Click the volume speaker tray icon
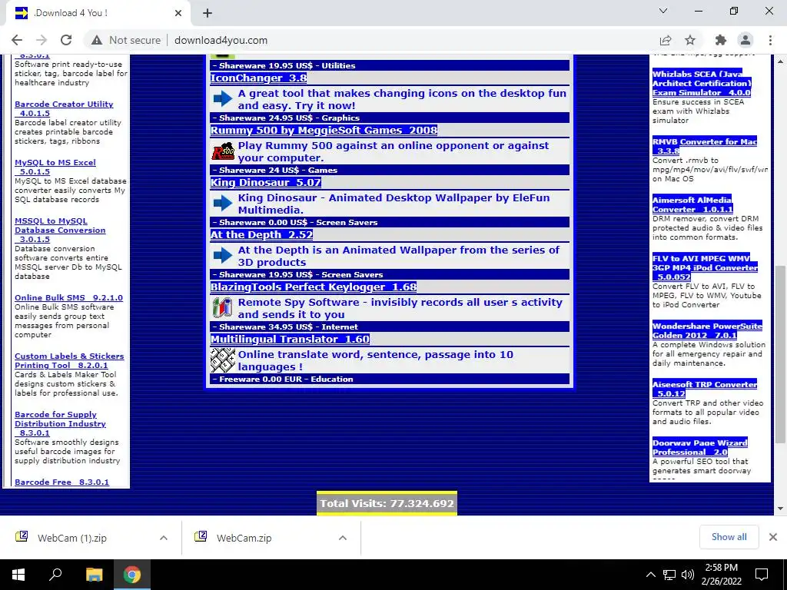This screenshot has width=787, height=590. tap(688, 575)
